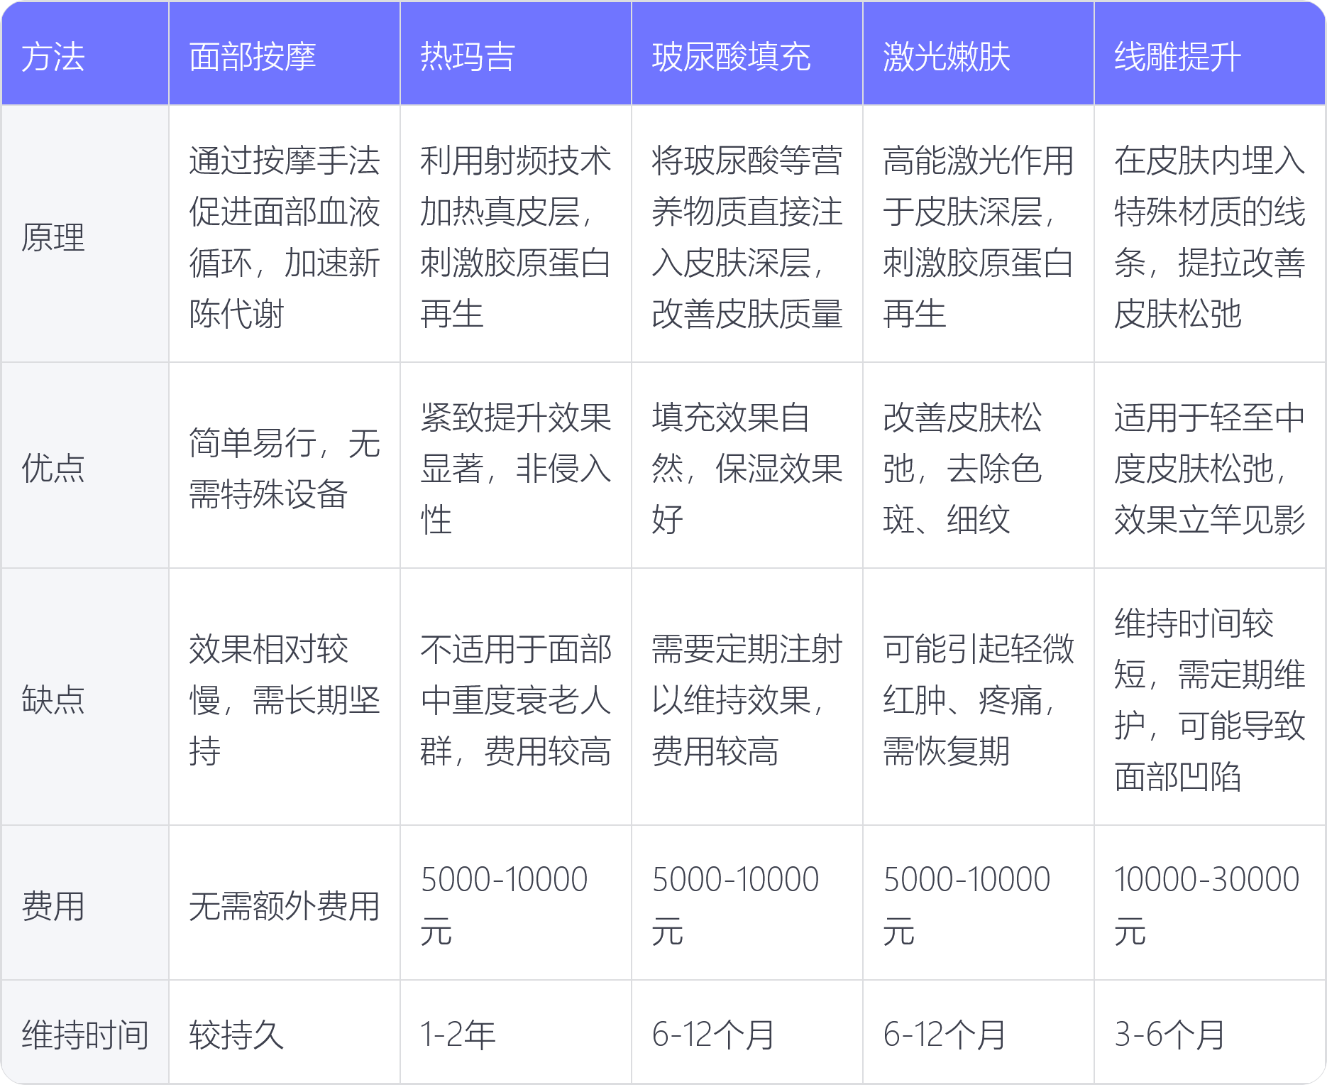Click the 10000-30000元 cell
This screenshot has height=1085, width=1327.
[1210, 903]
